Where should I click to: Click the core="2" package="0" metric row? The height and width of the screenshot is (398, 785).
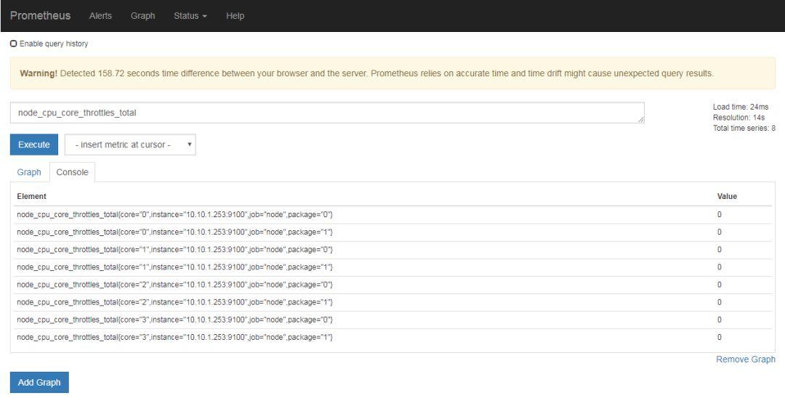[x=174, y=285]
